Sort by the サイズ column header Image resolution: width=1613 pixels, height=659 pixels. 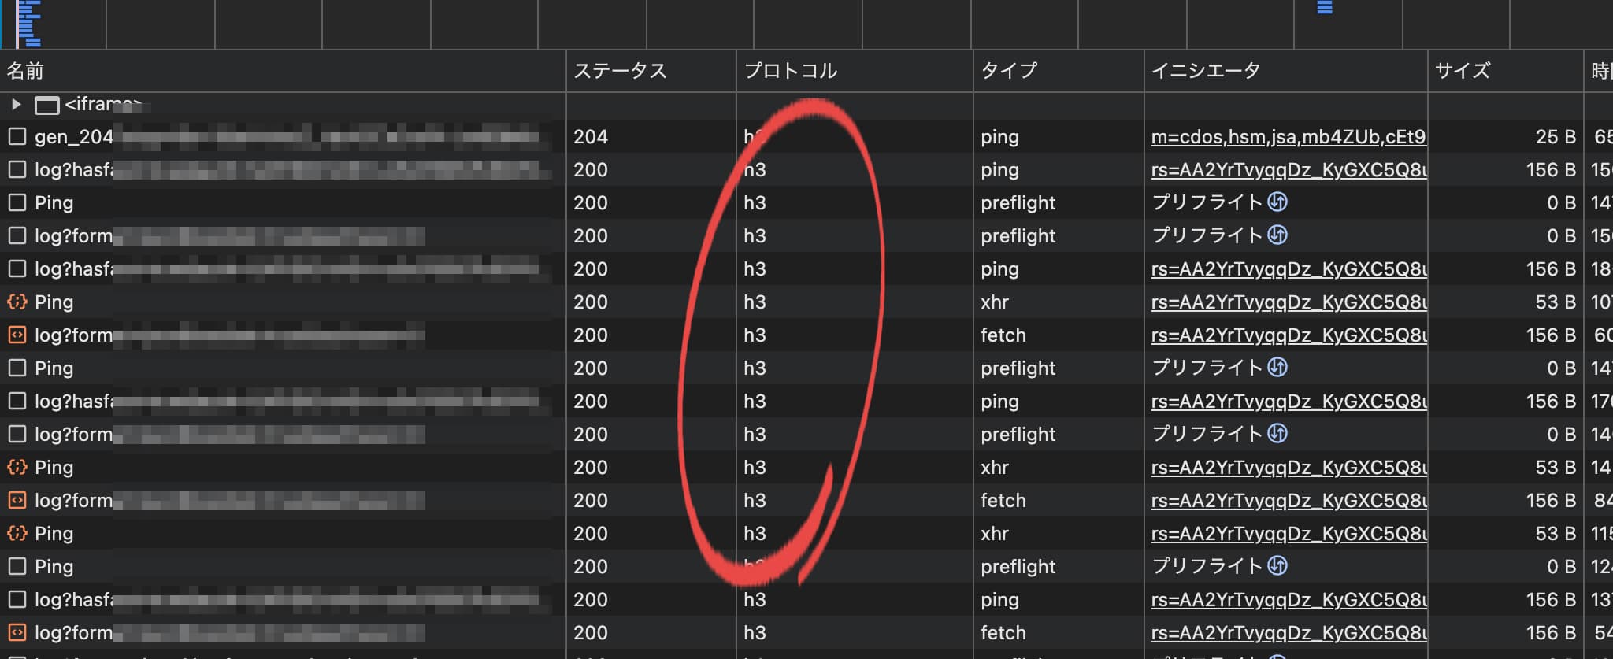1462,72
